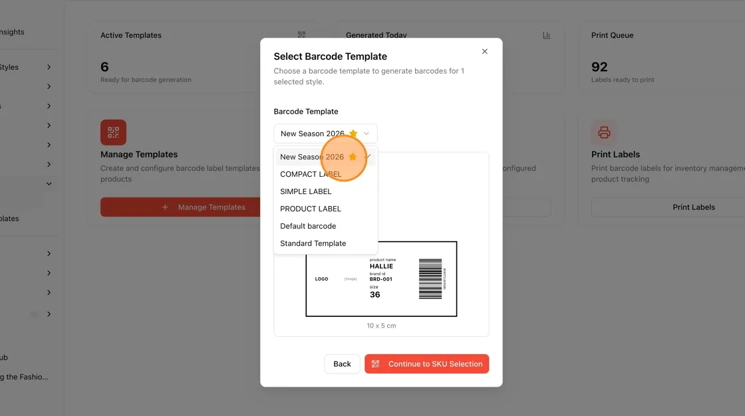The image size is (745, 416).
Task: Continue to SKU Selection
Action: click(x=426, y=364)
